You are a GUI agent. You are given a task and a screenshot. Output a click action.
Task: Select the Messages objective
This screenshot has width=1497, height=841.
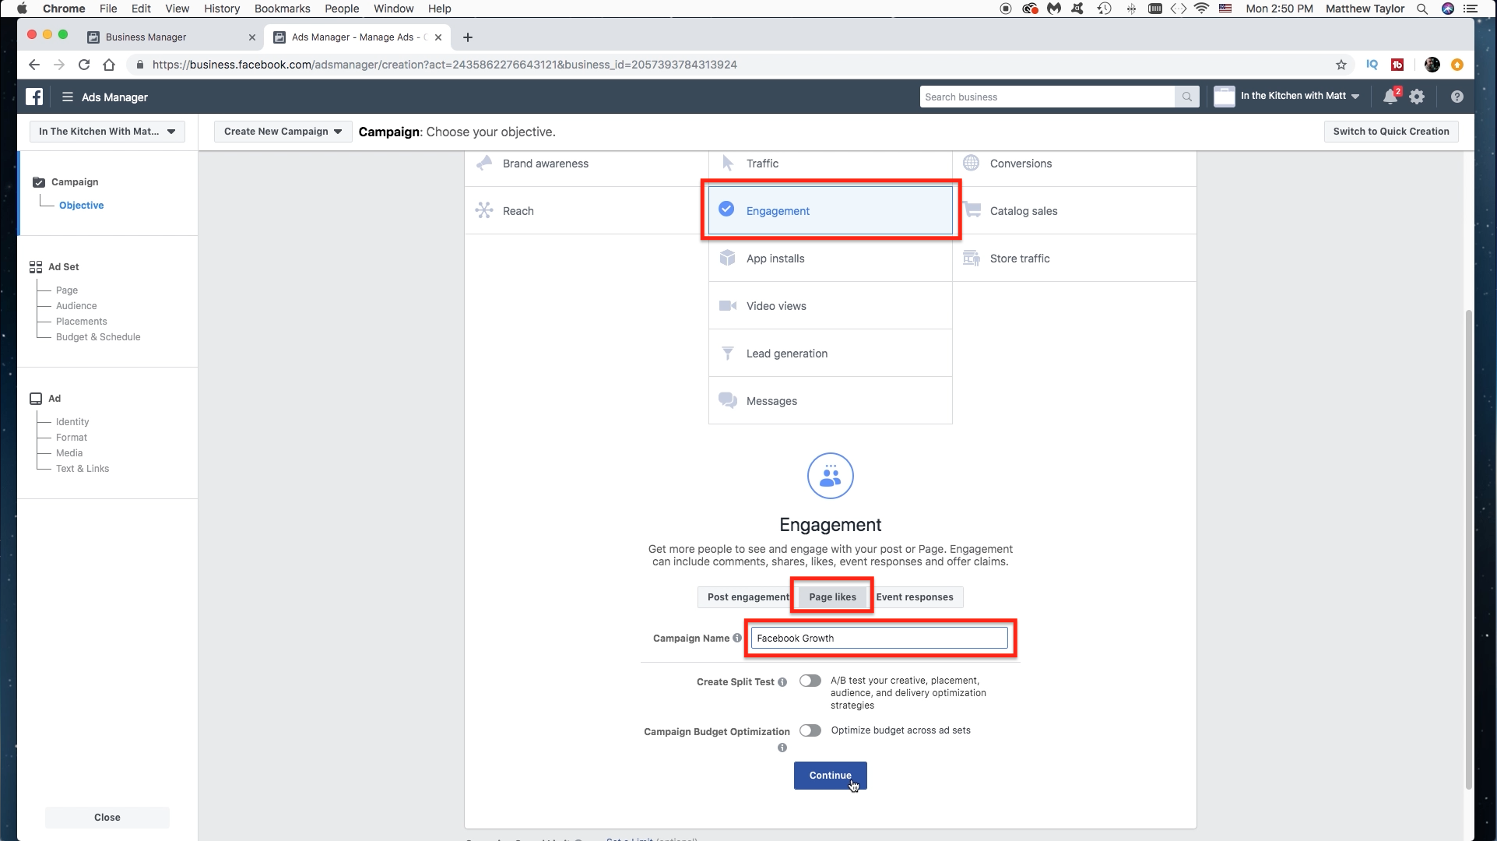[x=830, y=401]
